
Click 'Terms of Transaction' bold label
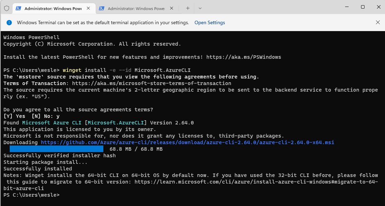tap(34, 83)
